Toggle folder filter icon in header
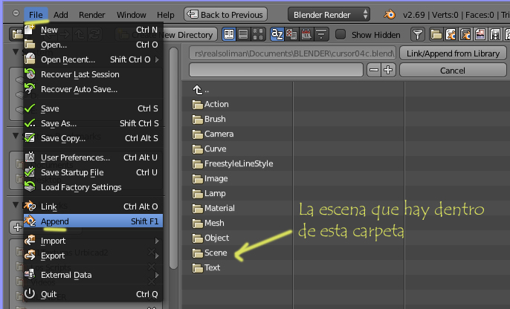 pyautogui.click(x=436, y=34)
